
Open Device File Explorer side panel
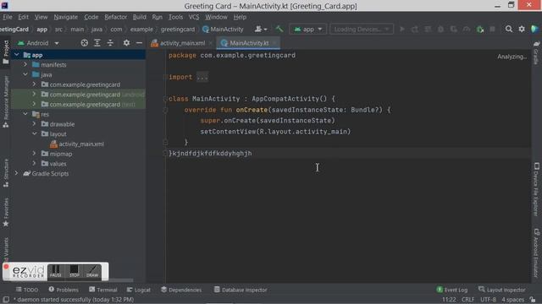click(x=536, y=189)
